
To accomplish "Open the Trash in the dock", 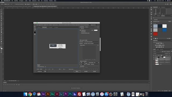I will (146, 94).
